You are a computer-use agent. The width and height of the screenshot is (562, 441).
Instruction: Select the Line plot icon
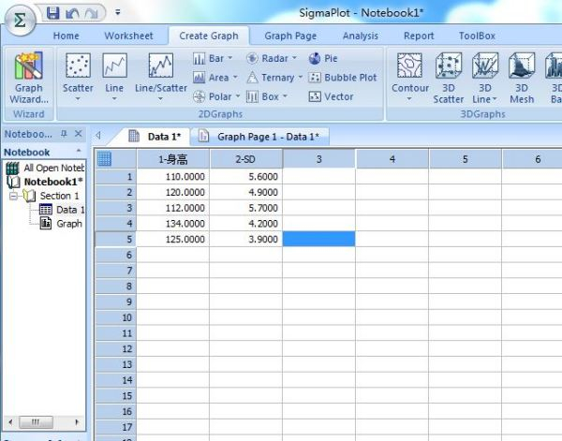pos(114,75)
